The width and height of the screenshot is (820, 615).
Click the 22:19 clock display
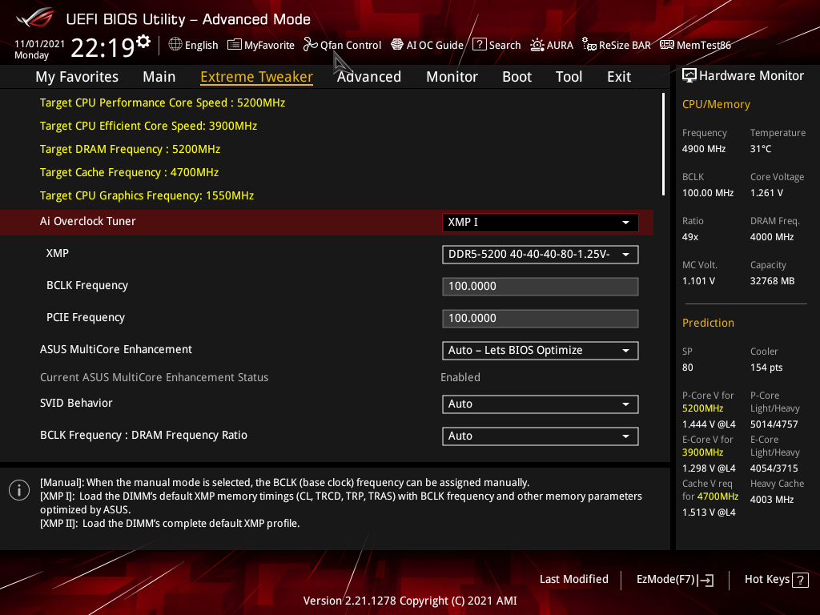tap(103, 48)
